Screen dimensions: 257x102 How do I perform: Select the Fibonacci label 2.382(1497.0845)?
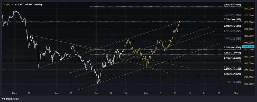click(x=232, y=31)
